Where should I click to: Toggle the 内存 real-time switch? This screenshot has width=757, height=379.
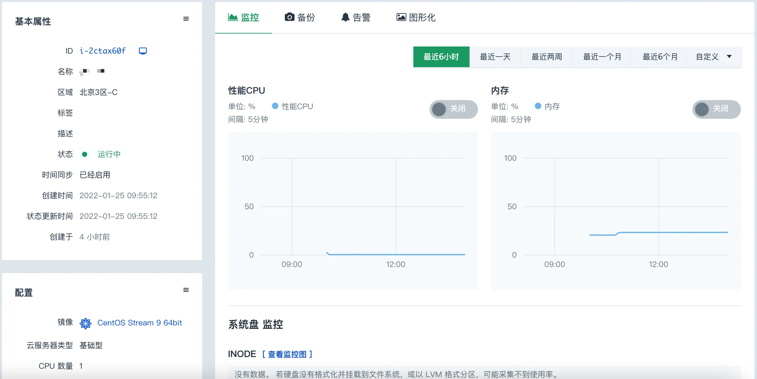click(716, 109)
